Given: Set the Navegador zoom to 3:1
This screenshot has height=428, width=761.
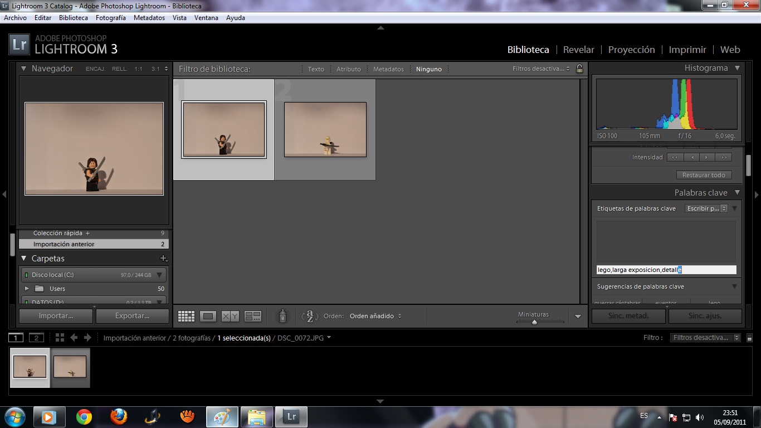Looking at the screenshot, I should coord(155,69).
